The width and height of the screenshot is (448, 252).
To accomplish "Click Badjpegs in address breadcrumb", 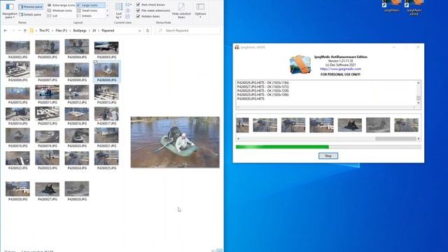I will (80, 31).
